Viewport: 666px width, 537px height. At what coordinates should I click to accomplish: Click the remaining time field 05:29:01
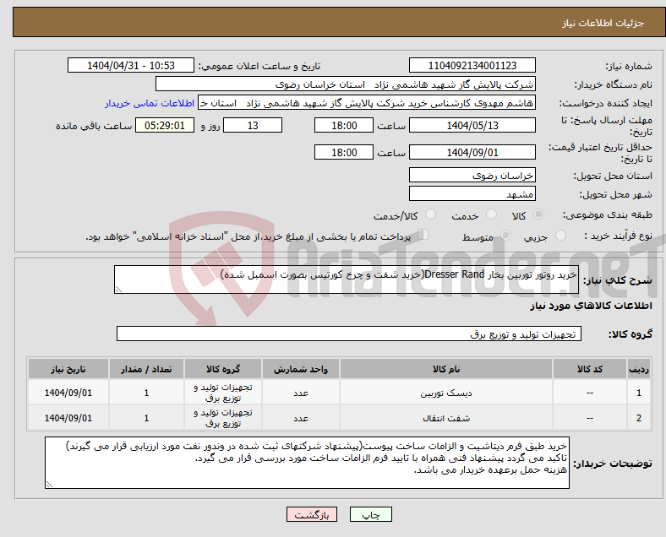[x=165, y=125]
